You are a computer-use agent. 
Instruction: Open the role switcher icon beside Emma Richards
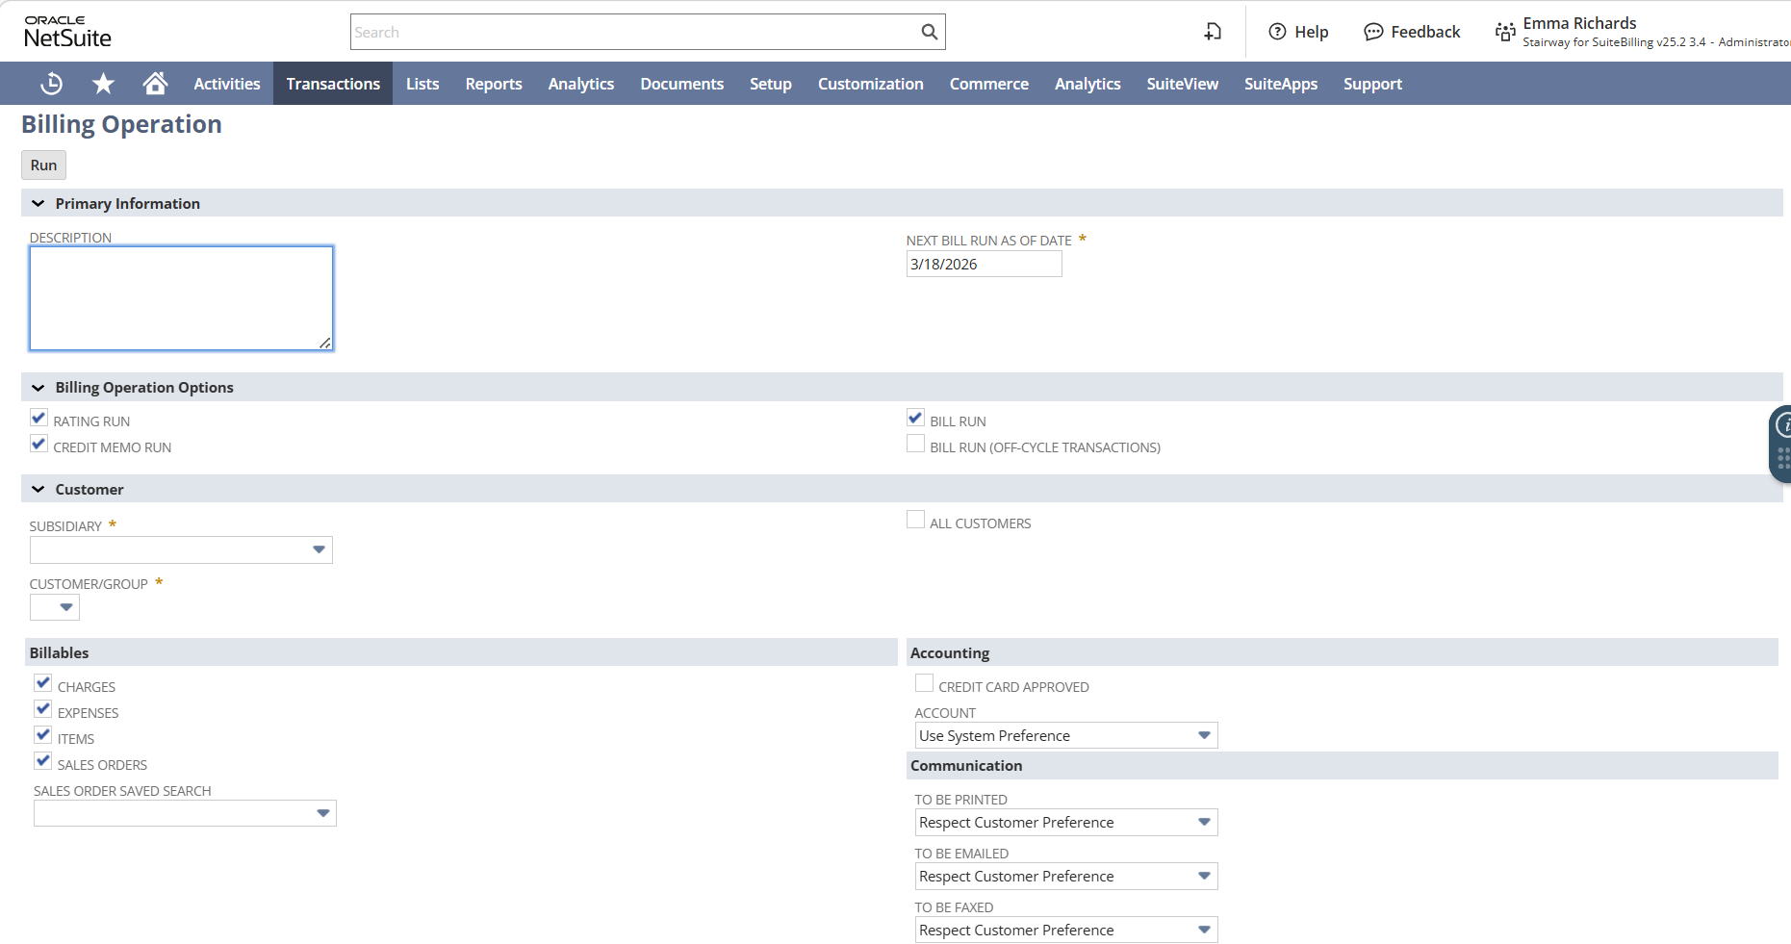[1505, 32]
